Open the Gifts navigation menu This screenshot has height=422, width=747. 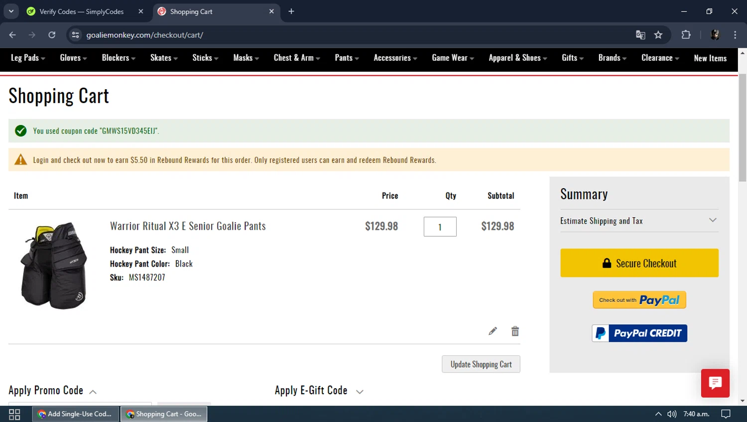(x=573, y=58)
